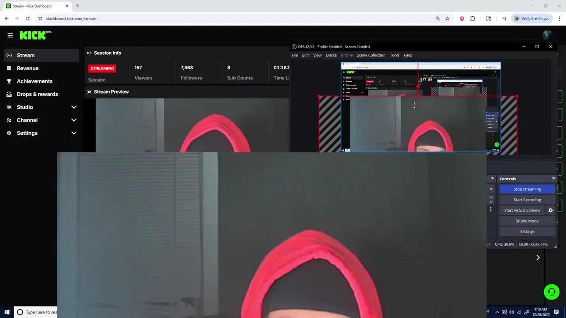Screen dimensions: 566x318
Task: Open the browser Extensions puzzle icon
Action: 473,19
